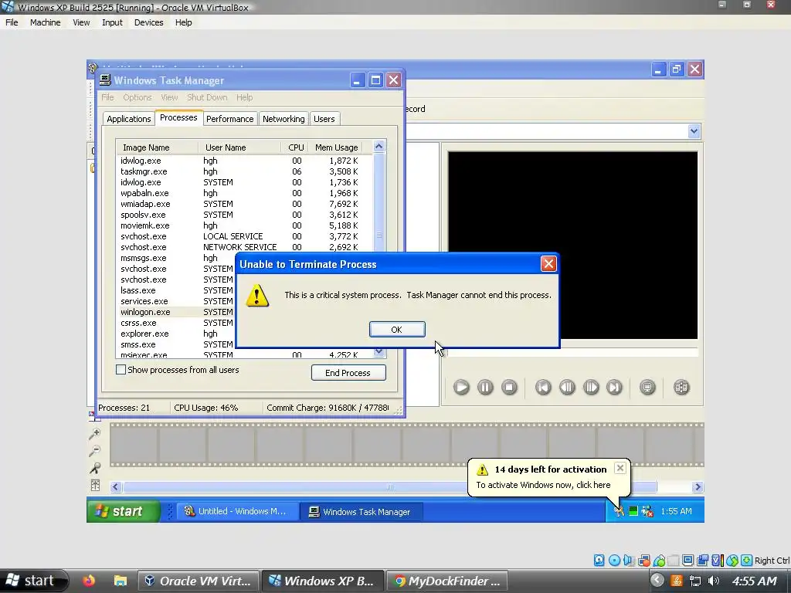791x593 pixels.
Task: Click the storyboard scroll right arrow
Action: coord(698,486)
